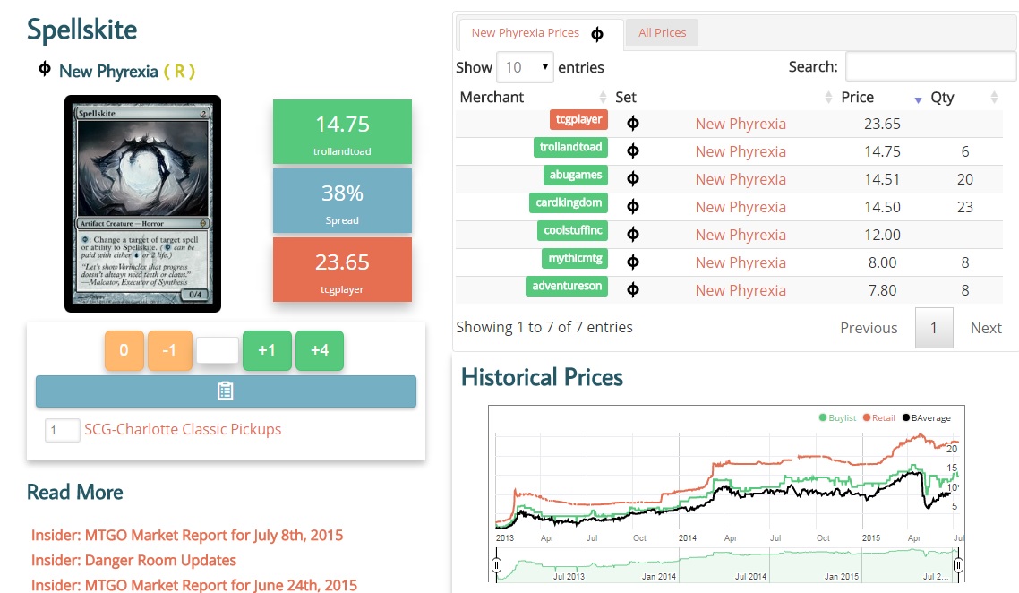Click the clipboard icon button
The height and width of the screenshot is (593, 1019).
click(226, 391)
